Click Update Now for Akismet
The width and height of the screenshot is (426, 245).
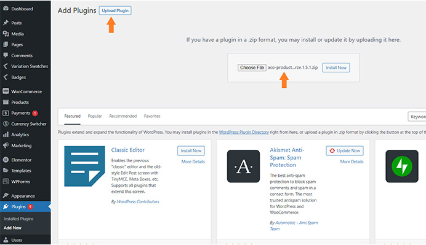coord(345,150)
